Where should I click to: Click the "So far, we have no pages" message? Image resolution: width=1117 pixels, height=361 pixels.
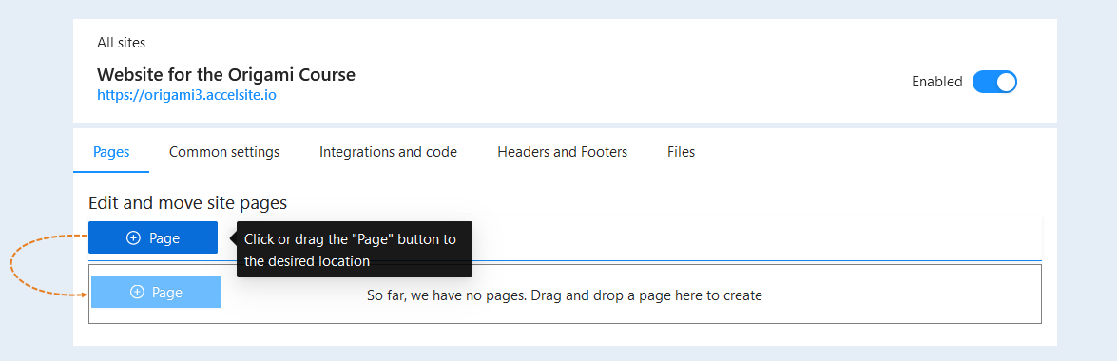pos(564,294)
